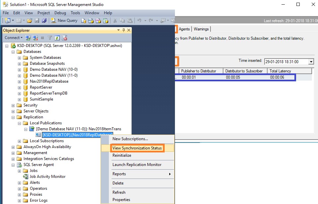318x204 pixels.
Task: Click the Open File folder icon
Action: tap(30, 20)
